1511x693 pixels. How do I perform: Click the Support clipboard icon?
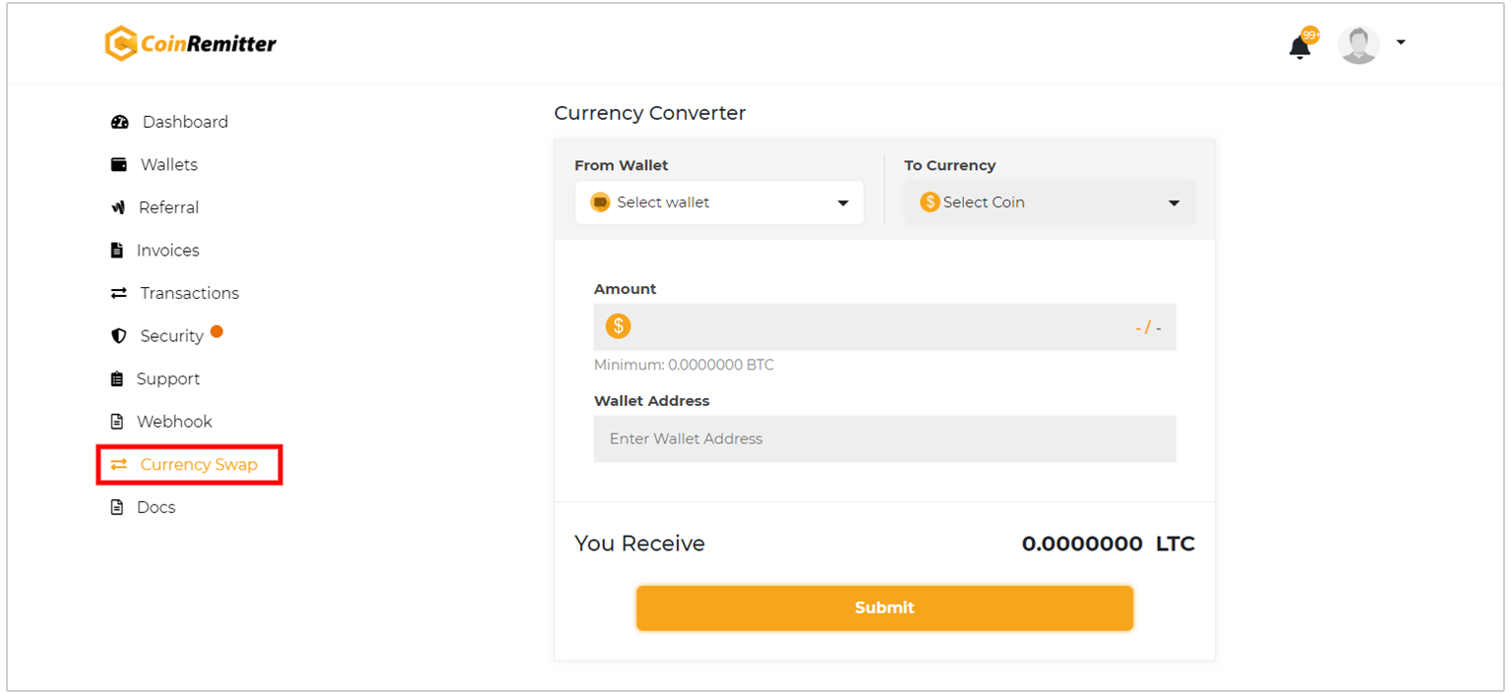(x=117, y=378)
